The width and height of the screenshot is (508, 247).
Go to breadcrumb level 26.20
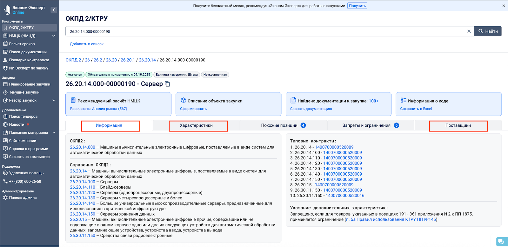[111, 60]
